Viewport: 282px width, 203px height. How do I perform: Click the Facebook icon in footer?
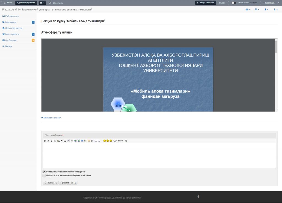(x=198, y=196)
